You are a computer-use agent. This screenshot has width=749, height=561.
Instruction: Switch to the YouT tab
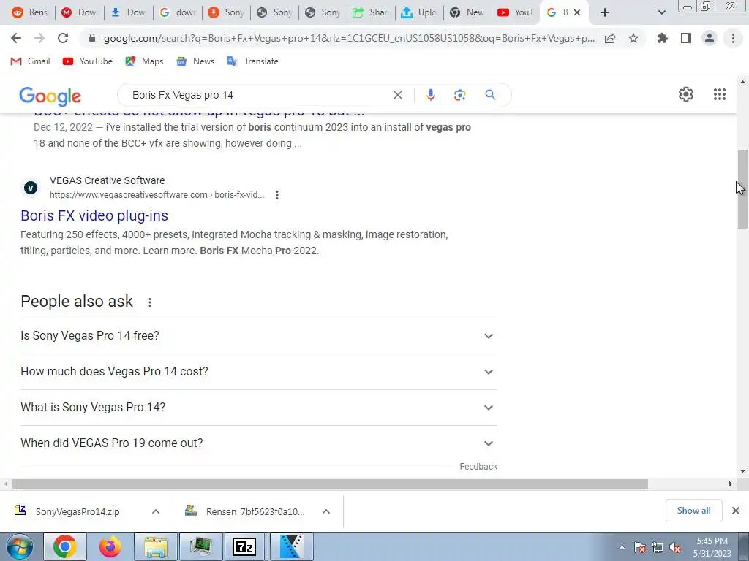point(515,12)
